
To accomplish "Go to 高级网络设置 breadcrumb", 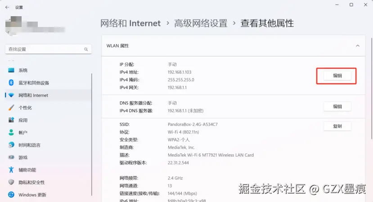I will click(x=201, y=23).
